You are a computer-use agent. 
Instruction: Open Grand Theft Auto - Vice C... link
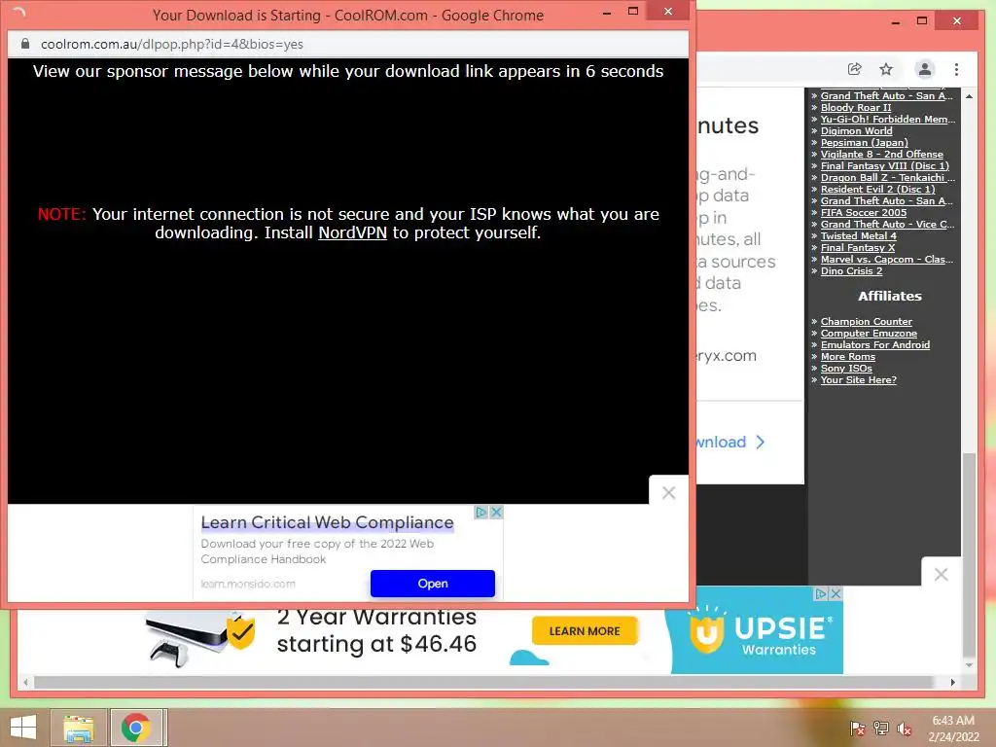click(887, 225)
